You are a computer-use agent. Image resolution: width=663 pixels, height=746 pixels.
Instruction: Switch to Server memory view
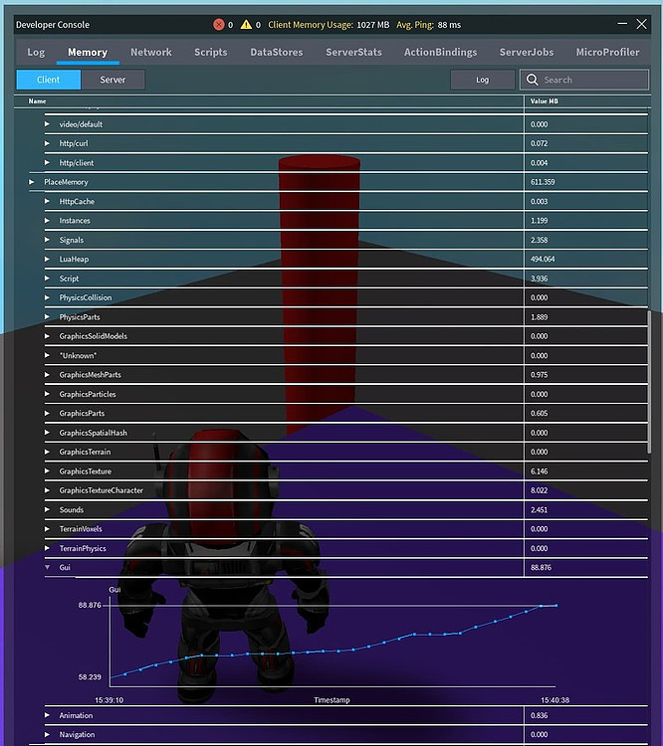tap(112, 80)
